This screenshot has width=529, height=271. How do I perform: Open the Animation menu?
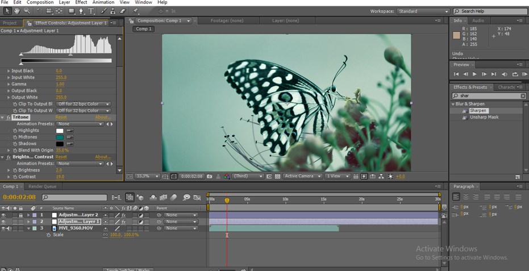pyautogui.click(x=103, y=2)
